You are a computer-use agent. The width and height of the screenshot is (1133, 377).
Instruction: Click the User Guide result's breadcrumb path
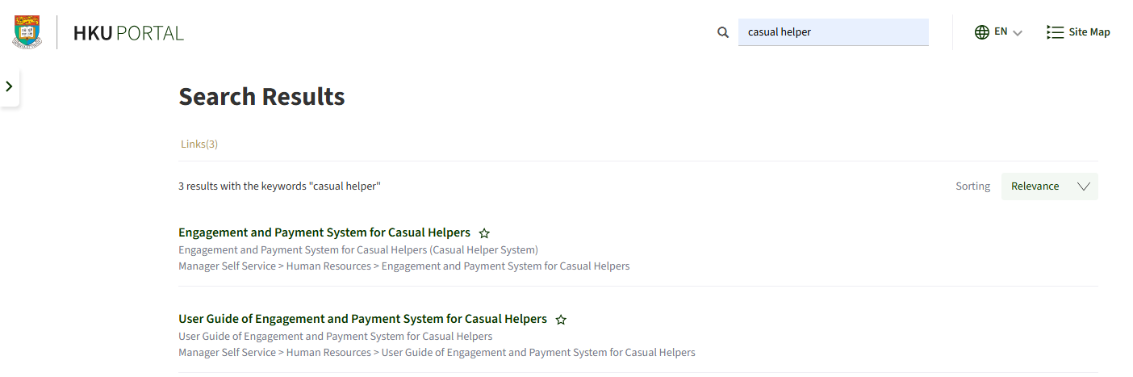click(x=437, y=352)
